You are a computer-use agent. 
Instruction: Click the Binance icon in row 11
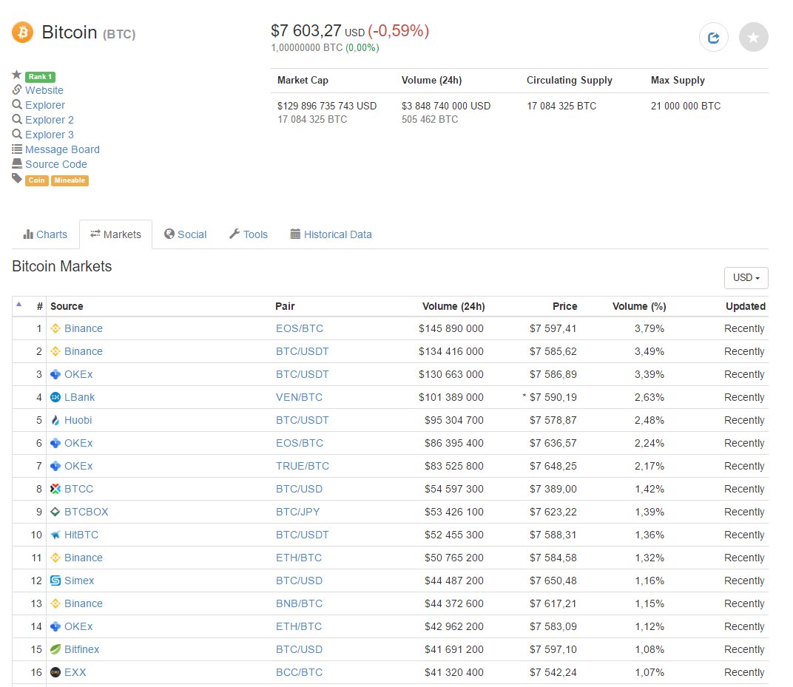point(55,558)
